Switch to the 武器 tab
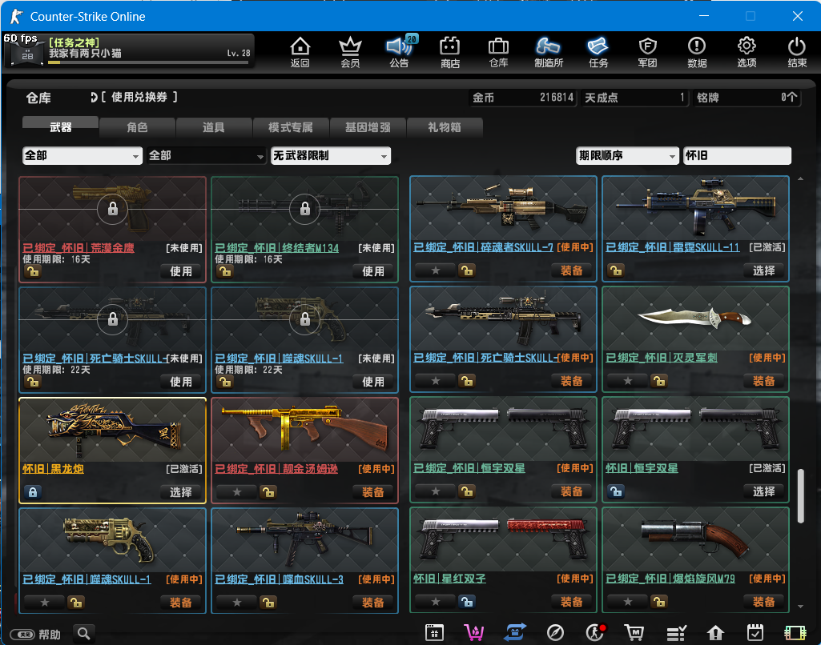 [60, 127]
